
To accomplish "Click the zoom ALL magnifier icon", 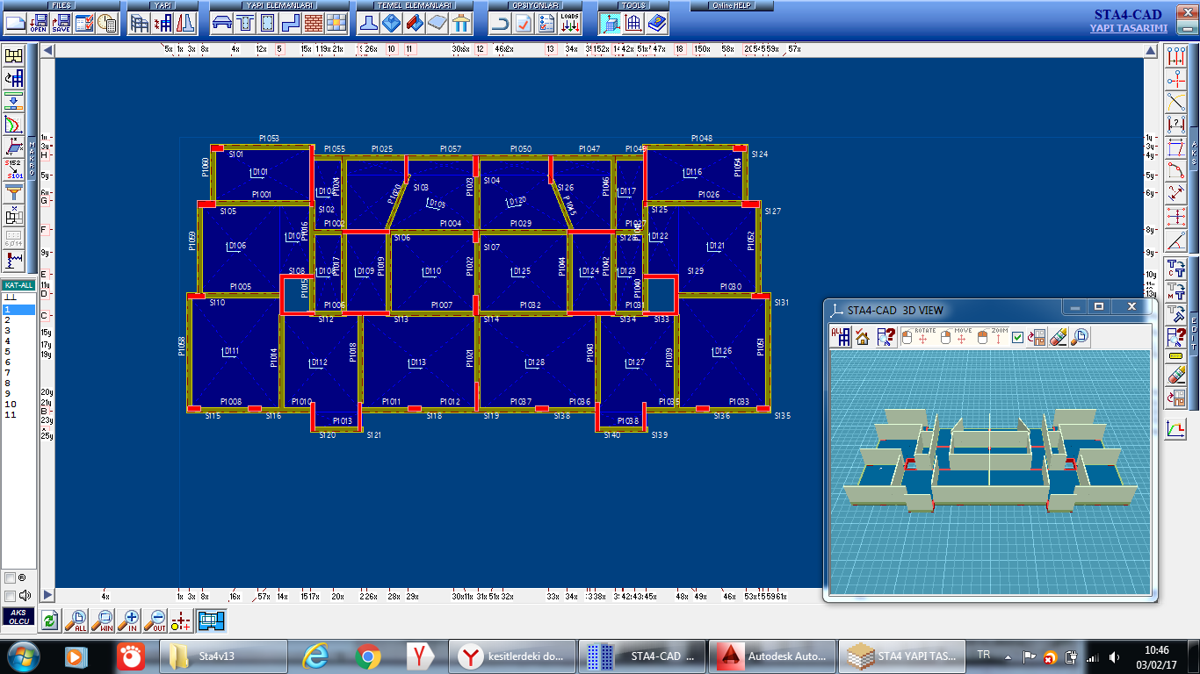I will 76,621.
